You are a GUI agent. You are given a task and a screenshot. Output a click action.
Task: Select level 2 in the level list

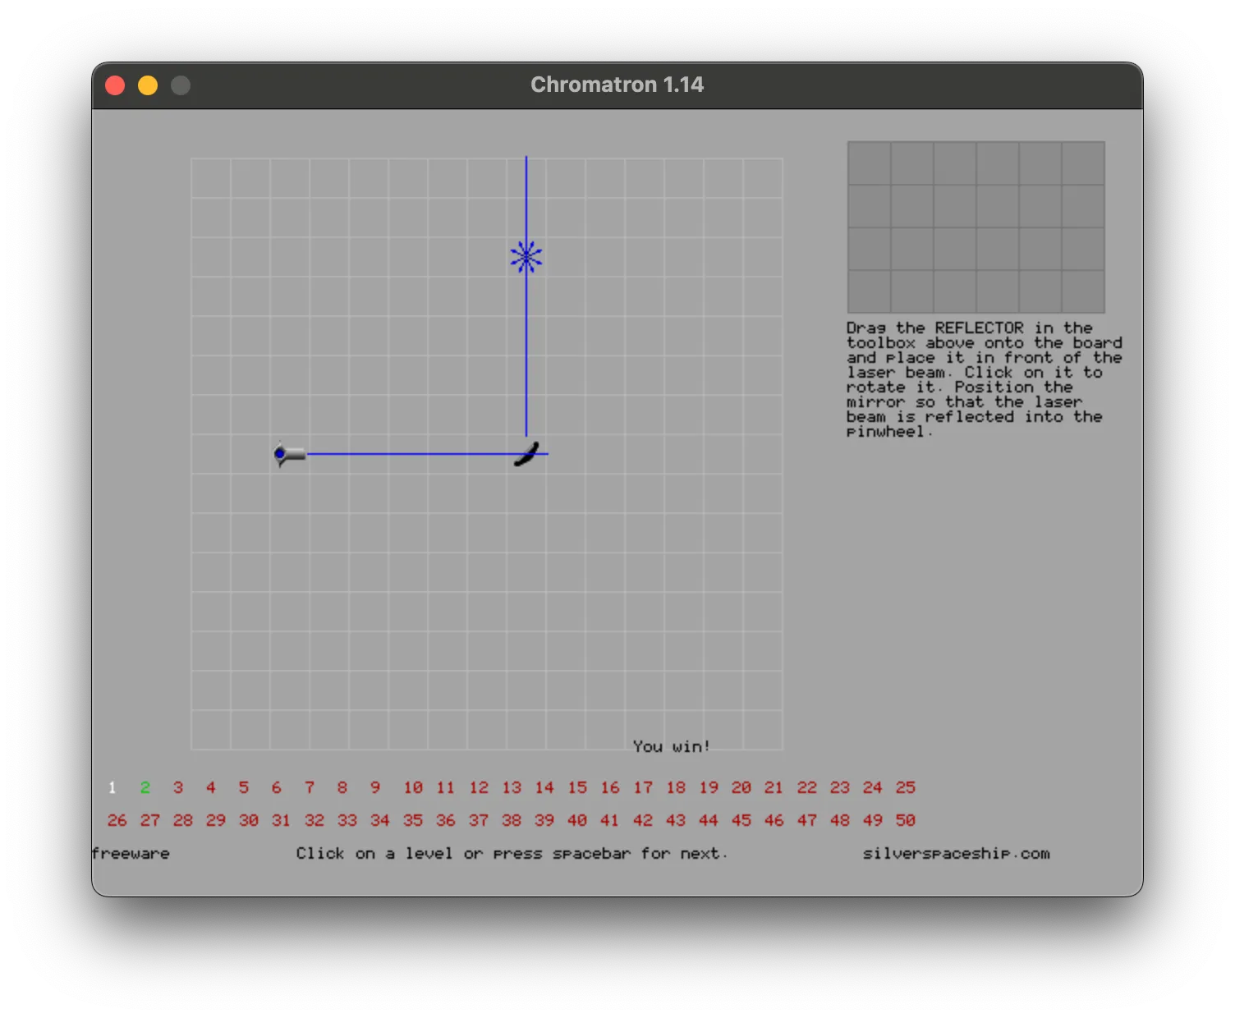click(x=145, y=788)
